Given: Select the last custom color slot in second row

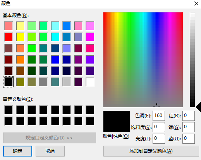Looking at the screenshot, I should (x=90, y=121).
